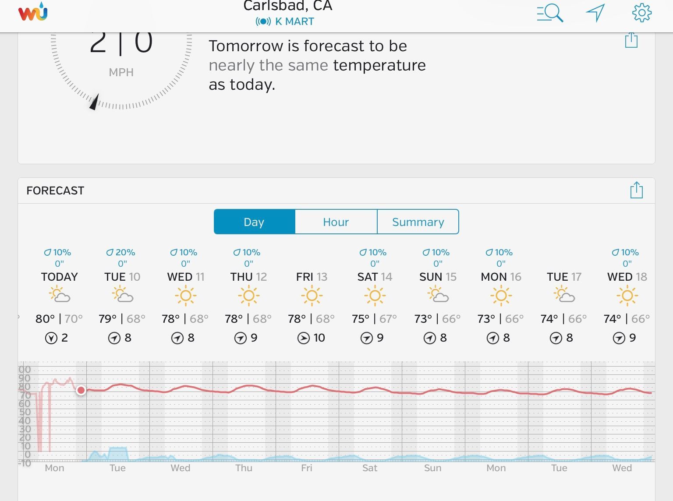The height and width of the screenshot is (501, 673).
Task: Tap the partly cloudy icon for TODAY
Action: click(x=60, y=295)
